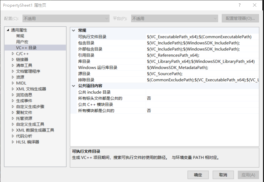Collapse the 常规 property group
264x182 pixels.
74,30
